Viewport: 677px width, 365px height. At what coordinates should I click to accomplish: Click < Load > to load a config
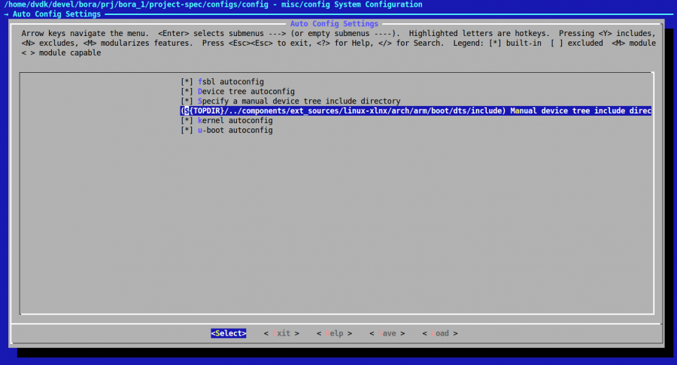pos(439,333)
